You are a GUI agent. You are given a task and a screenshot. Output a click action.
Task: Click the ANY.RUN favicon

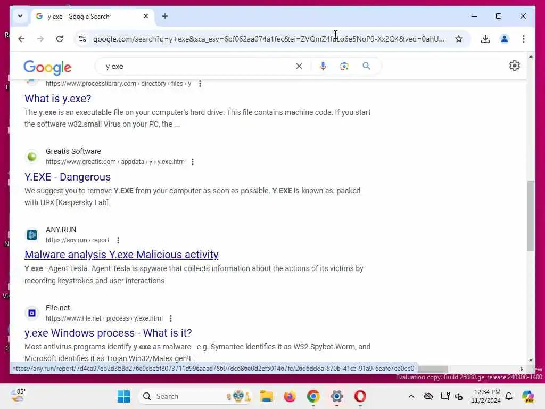tap(32, 235)
